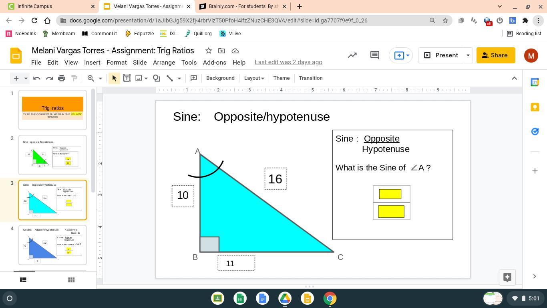This screenshot has width=547, height=308.
Task: Open the 'Last edit was 2 days ago' link
Action: pos(288,62)
